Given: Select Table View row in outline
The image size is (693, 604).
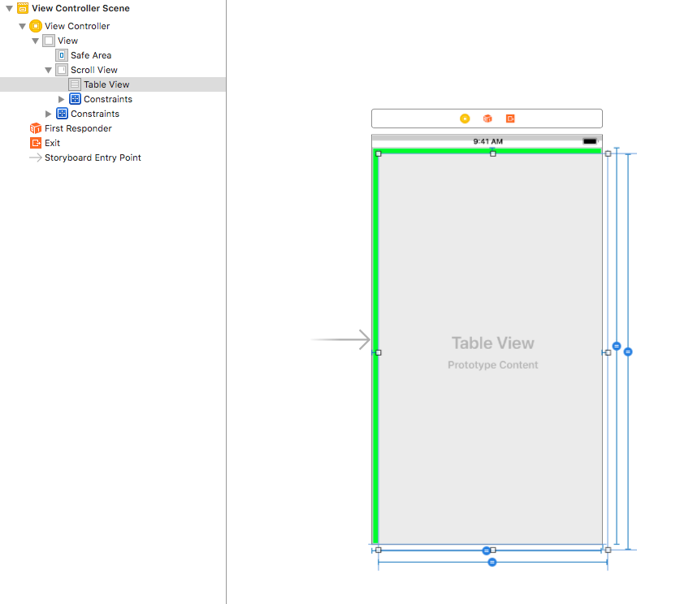Looking at the screenshot, I should [106, 84].
